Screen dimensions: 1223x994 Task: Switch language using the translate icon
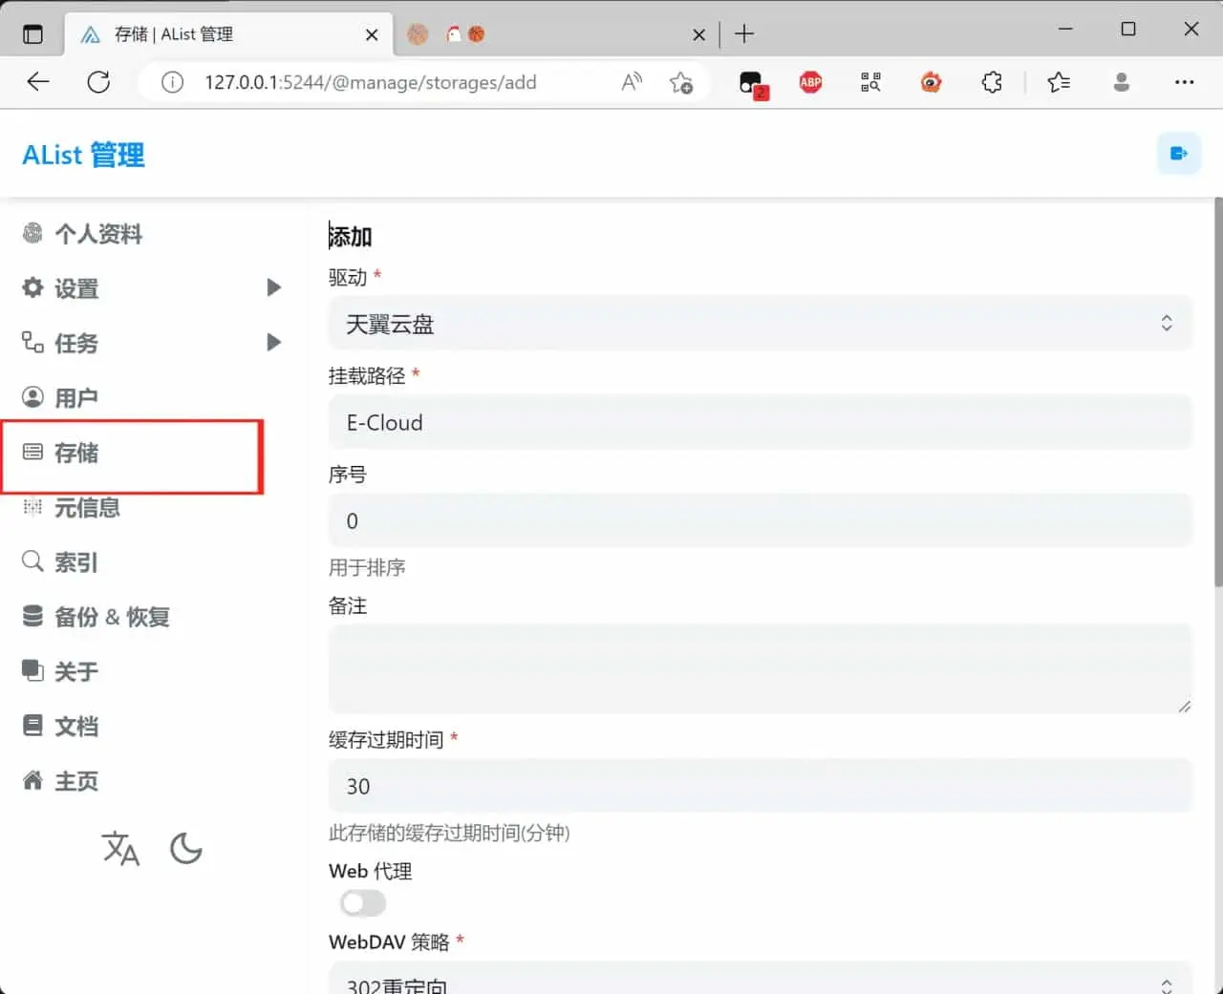[x=120, y=848]
